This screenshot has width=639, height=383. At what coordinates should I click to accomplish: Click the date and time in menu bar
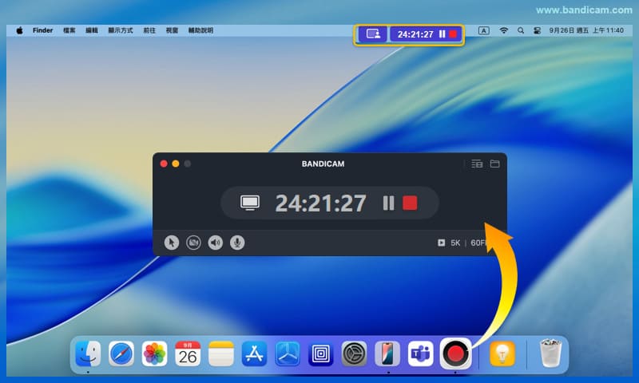pyautogui.click(x=586, y=30)
